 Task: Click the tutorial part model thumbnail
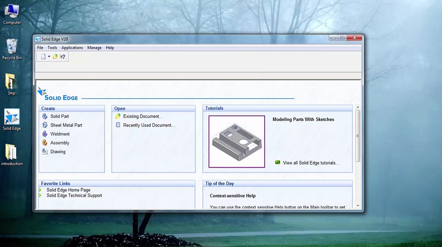click(x=237, y=142)
